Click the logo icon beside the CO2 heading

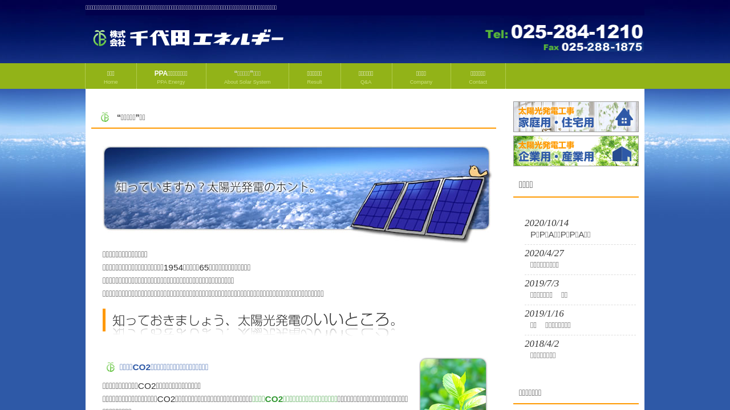pyautogui.click(x=111, y=367)
